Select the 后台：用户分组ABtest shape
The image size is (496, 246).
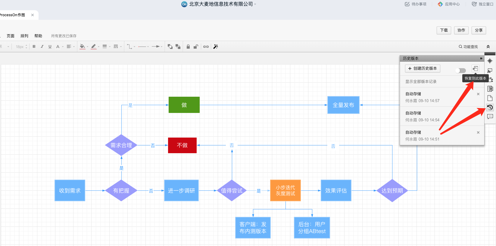tap(312, 228)
